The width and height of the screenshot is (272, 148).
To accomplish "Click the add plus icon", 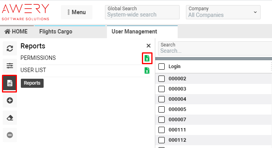I will point(10,100).
